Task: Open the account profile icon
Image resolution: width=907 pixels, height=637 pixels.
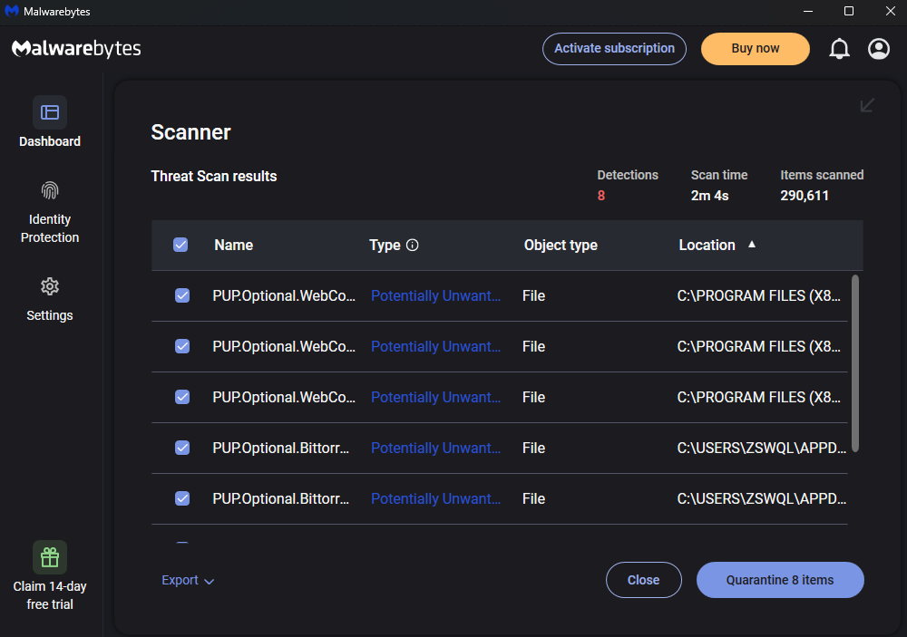Action: [879, 49]
